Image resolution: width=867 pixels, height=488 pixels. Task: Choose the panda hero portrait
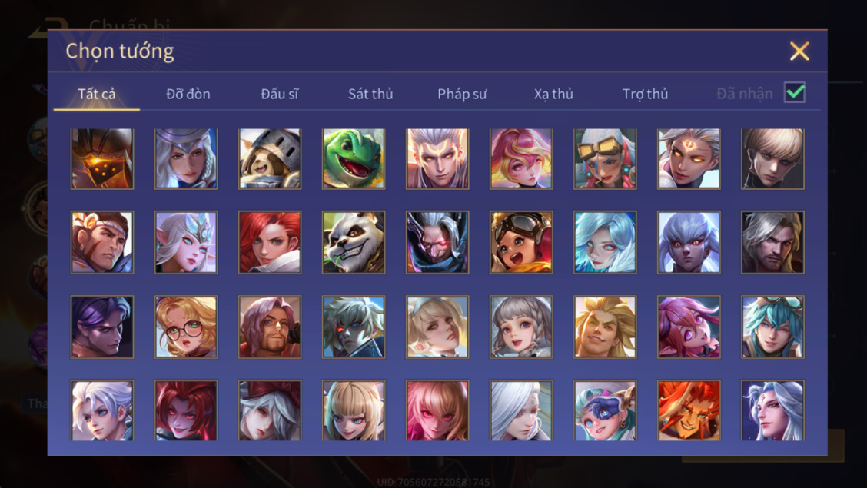coord(354,242)
